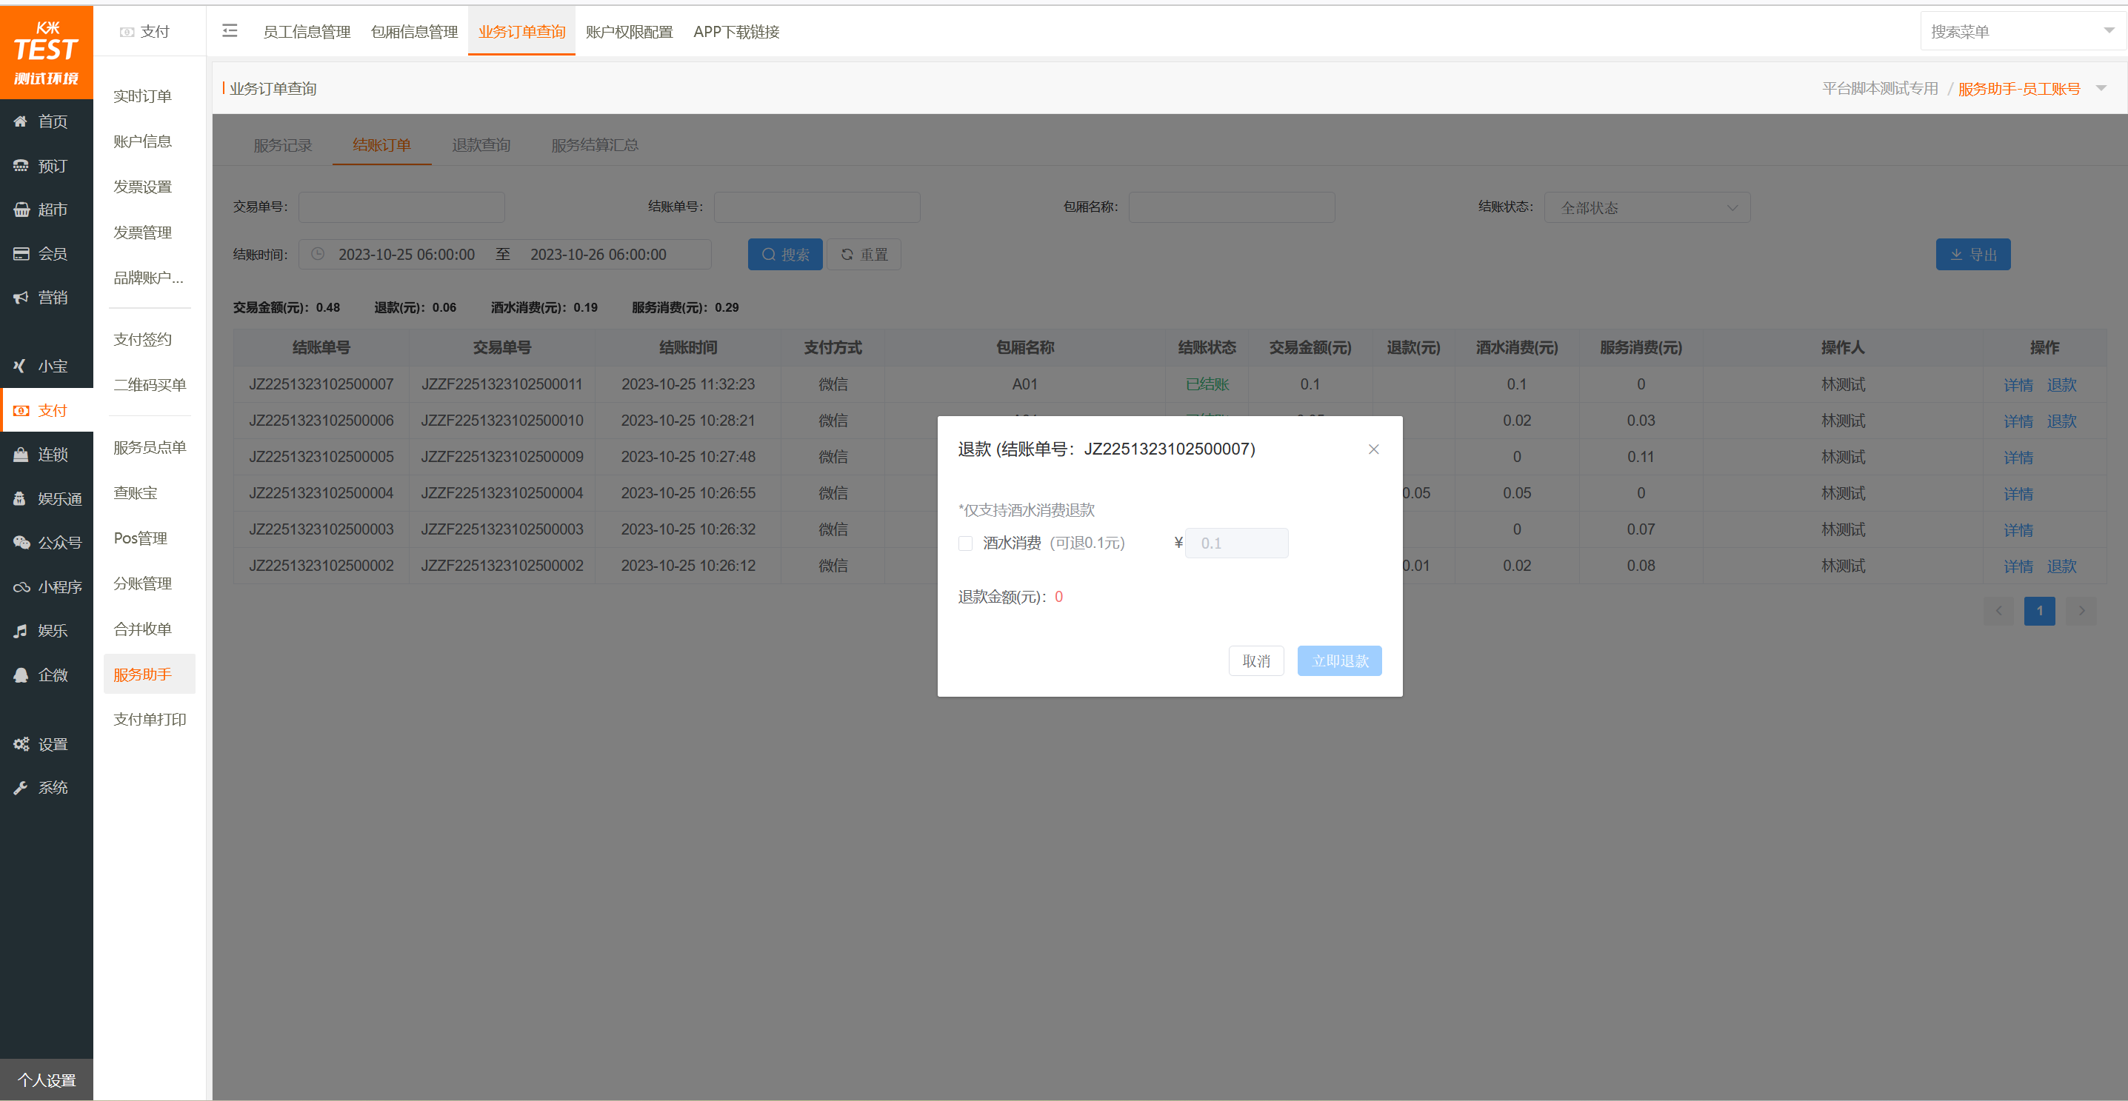Open the 账户权限配置 tab
Viewport: 2128px width, 1101px height.
(629, 31)
